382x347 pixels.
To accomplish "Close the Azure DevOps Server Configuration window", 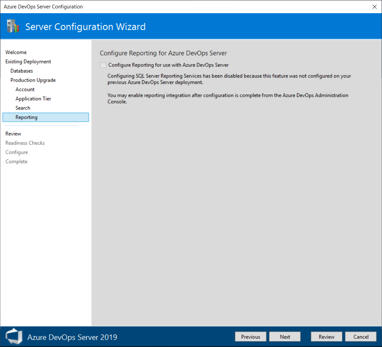I will coord(375,7).
